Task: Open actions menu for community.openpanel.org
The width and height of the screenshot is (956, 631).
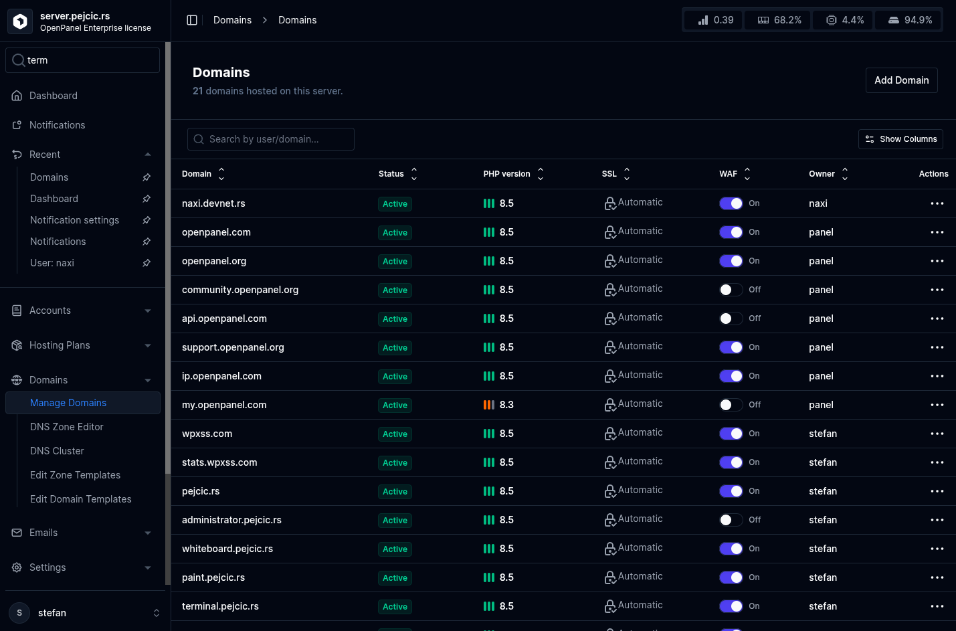Action: click(x=937, y=290)
